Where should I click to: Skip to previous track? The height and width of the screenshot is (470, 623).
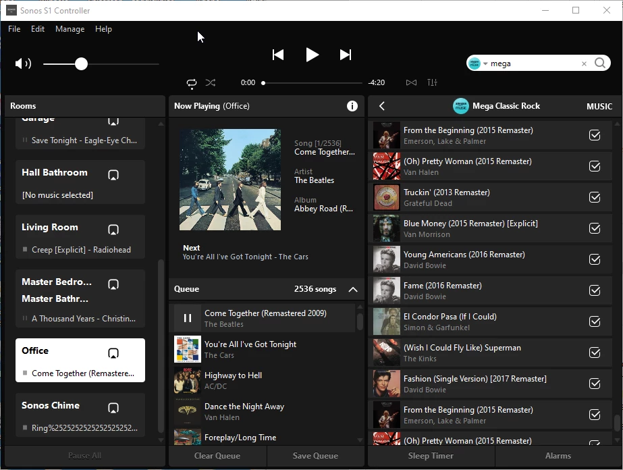coord(278,55)
